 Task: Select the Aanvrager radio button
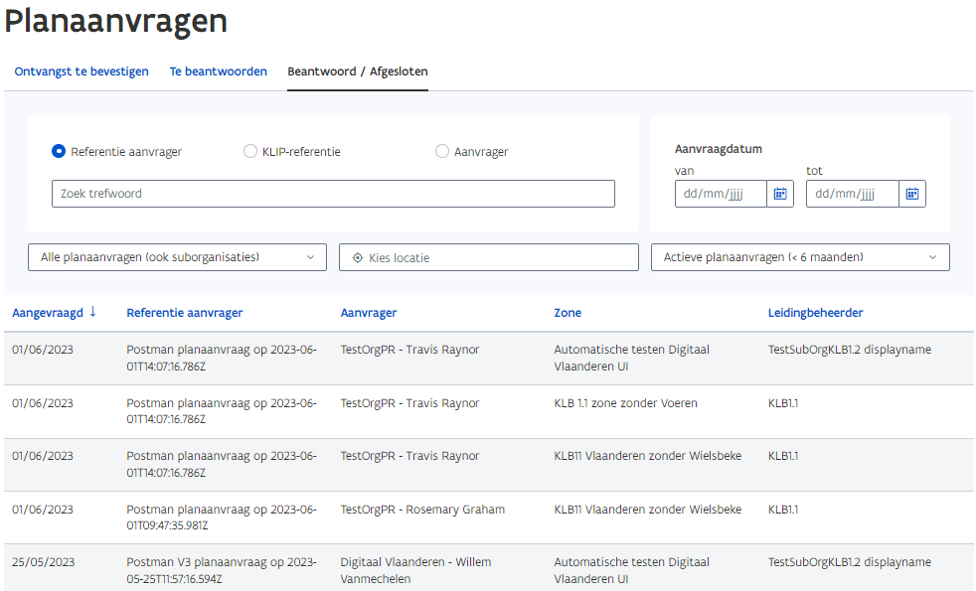pos(442,152)
